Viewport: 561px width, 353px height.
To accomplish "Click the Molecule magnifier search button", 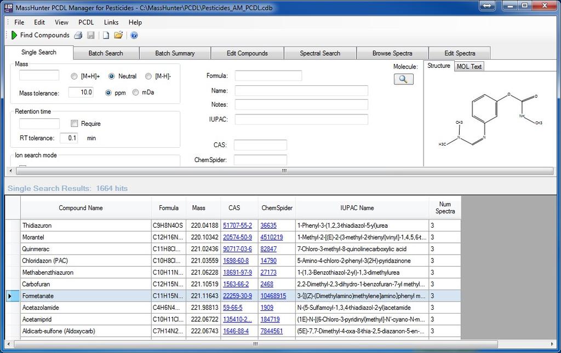I will 404,79.
